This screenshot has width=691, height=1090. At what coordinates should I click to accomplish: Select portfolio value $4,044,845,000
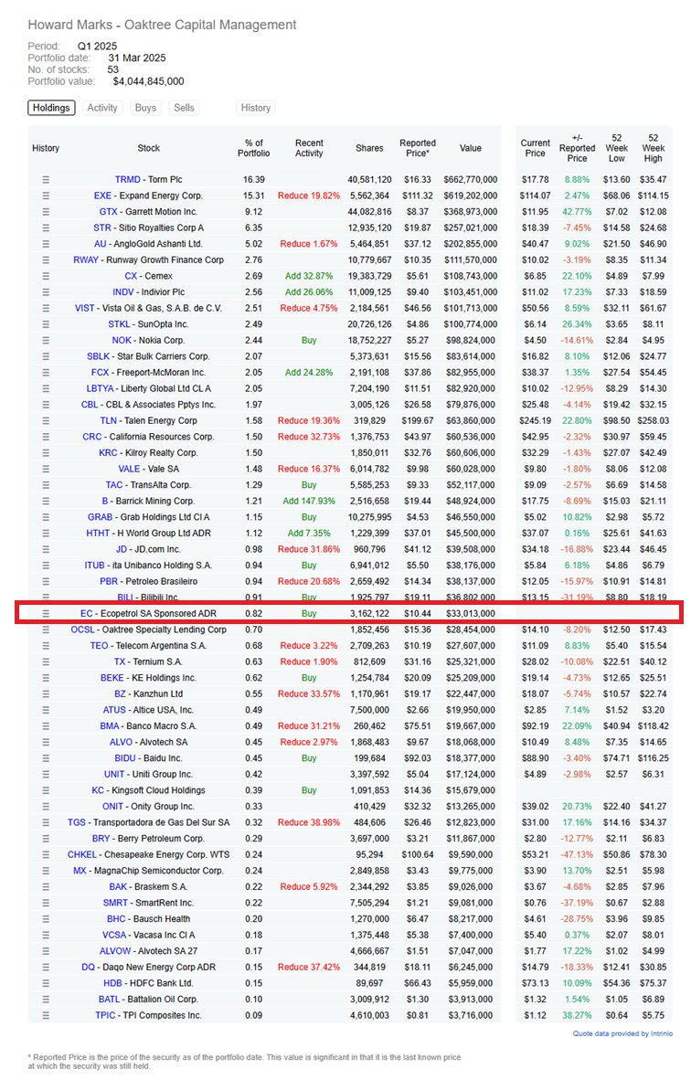[148, 81]
